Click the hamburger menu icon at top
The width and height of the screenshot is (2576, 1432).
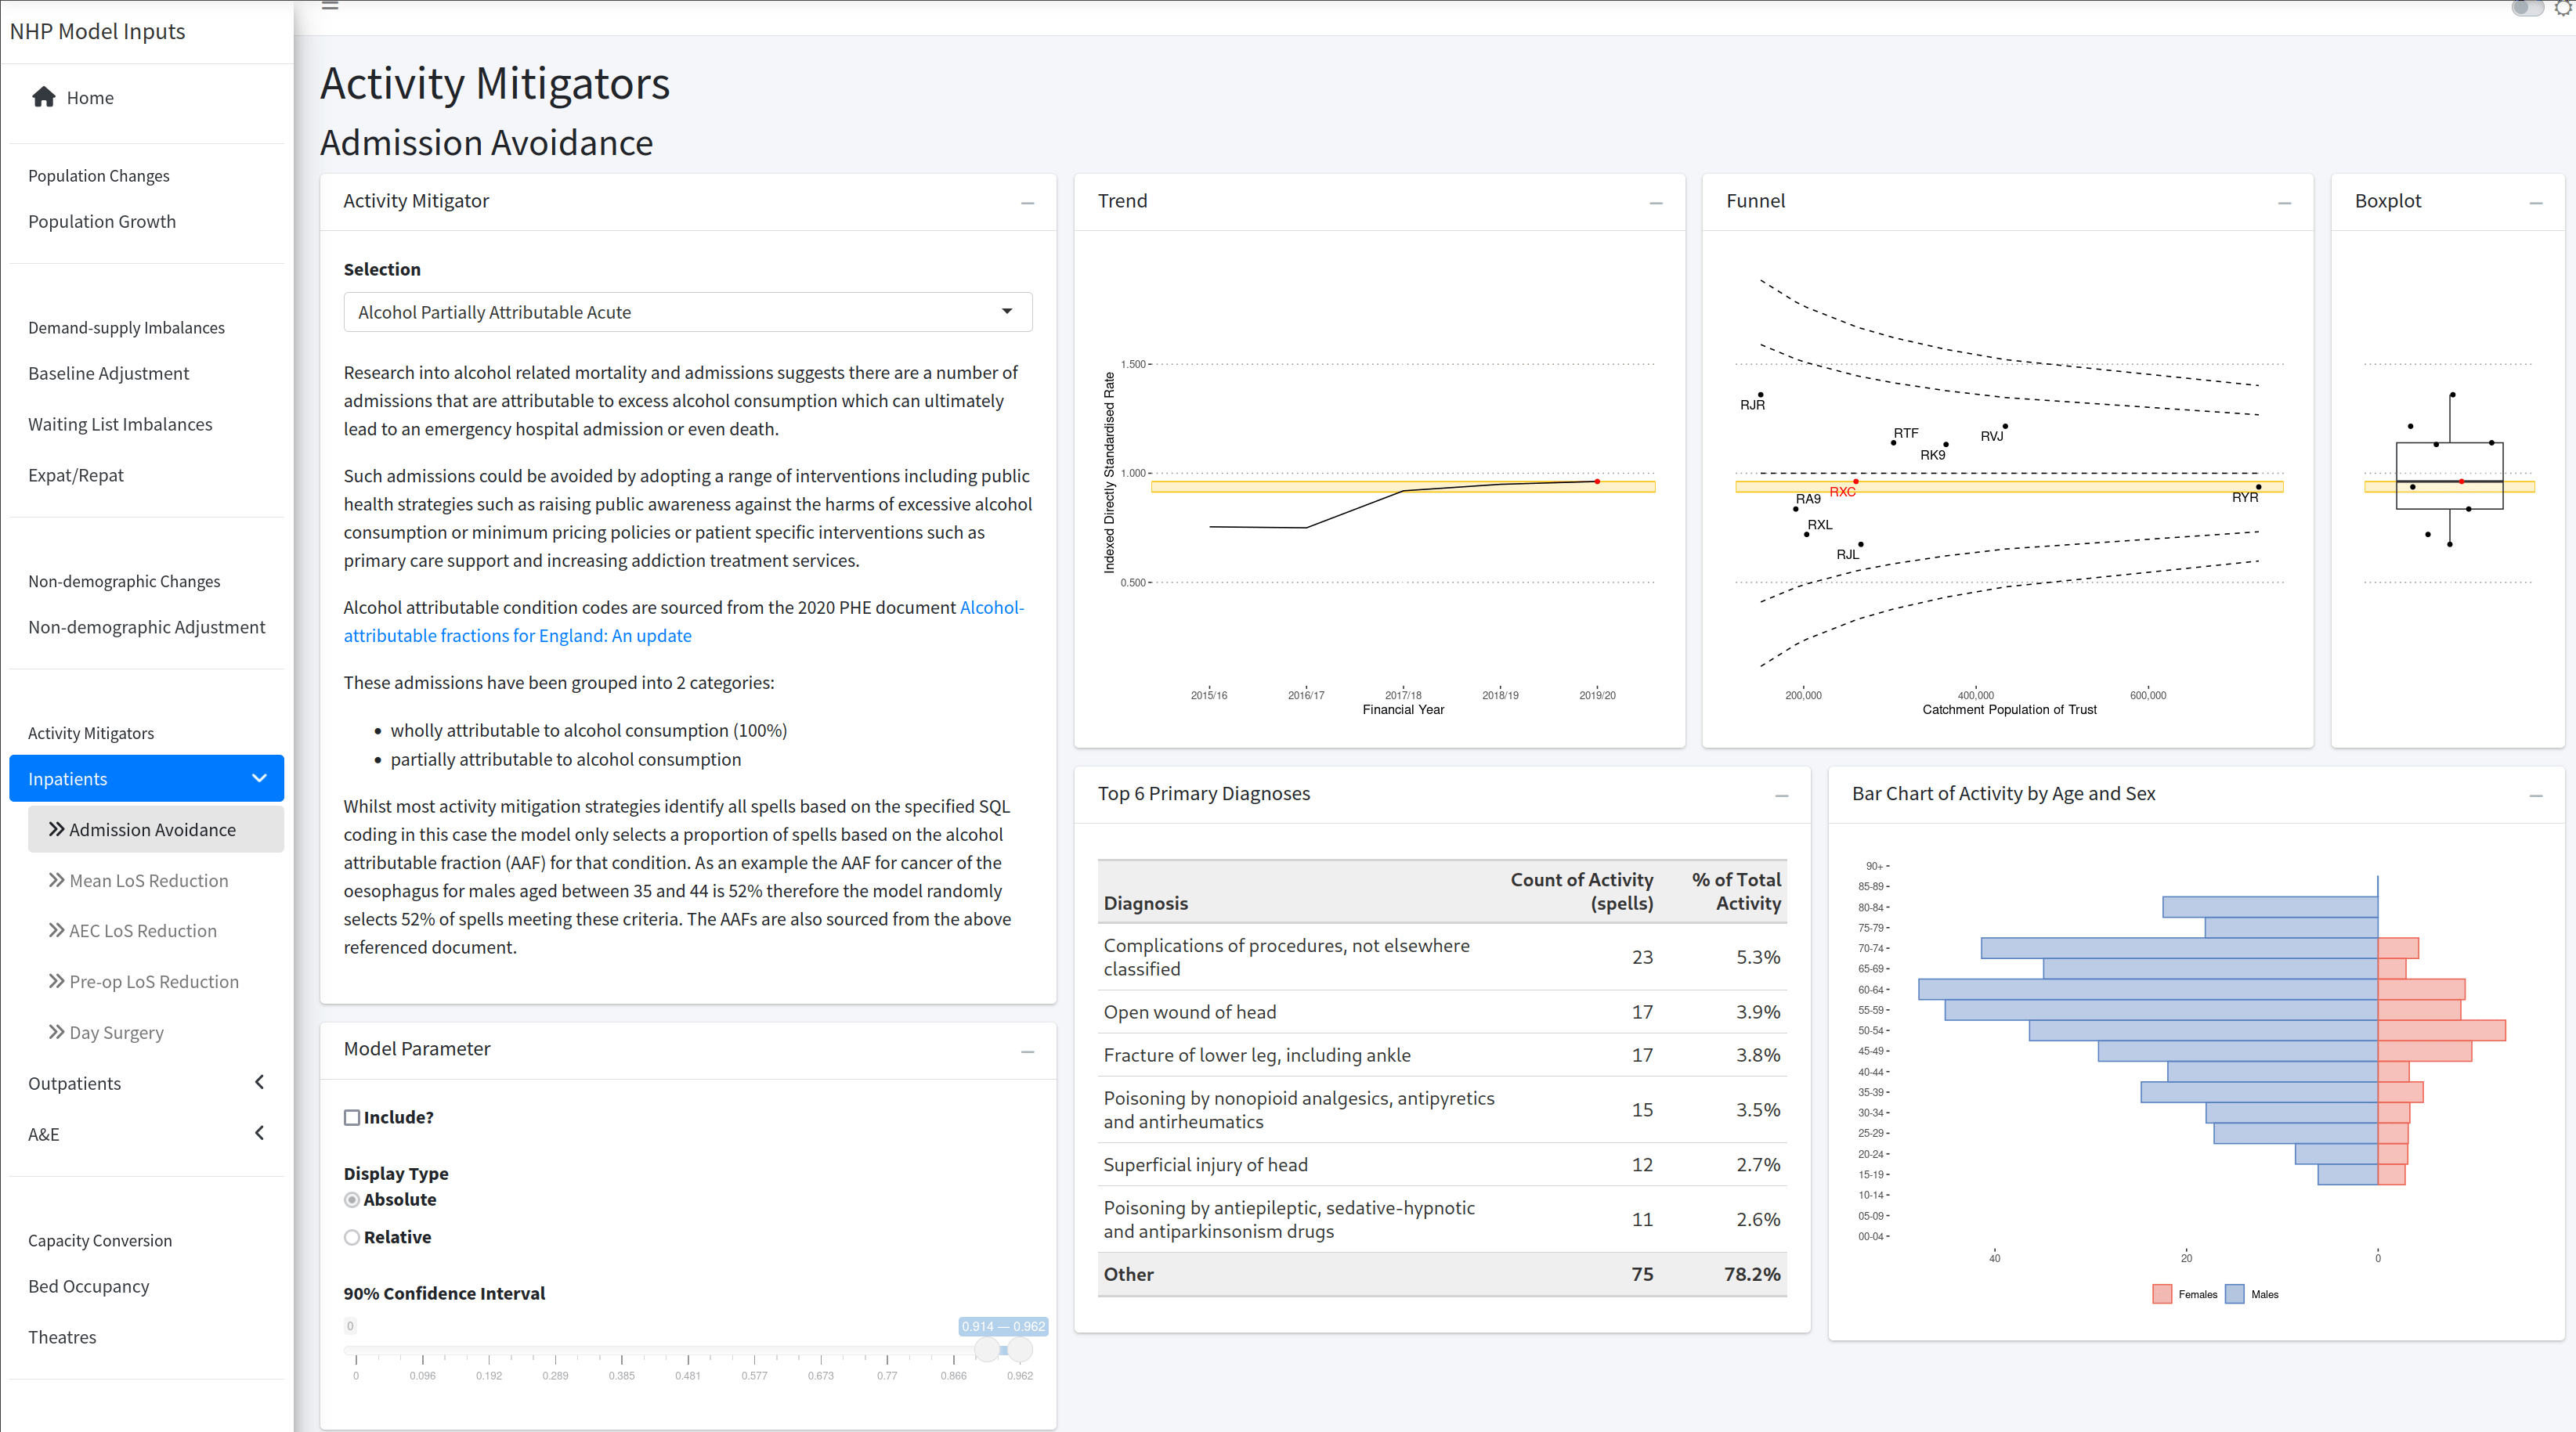330,6
